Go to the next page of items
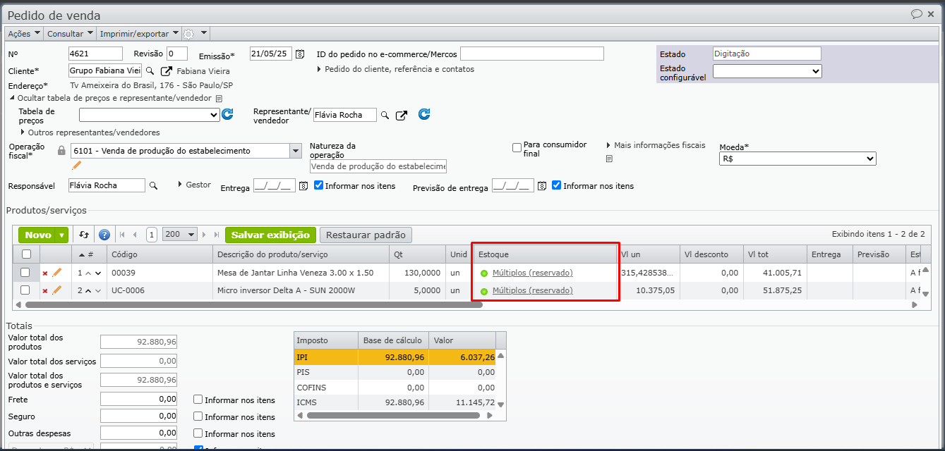Screen dimensions: 945x451 [205, 235]
